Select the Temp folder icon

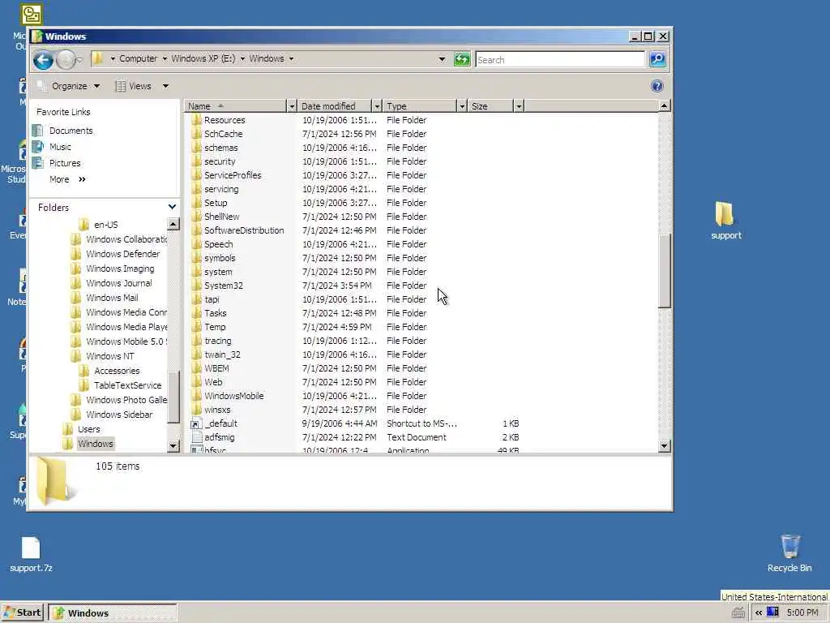pos(196,327)
